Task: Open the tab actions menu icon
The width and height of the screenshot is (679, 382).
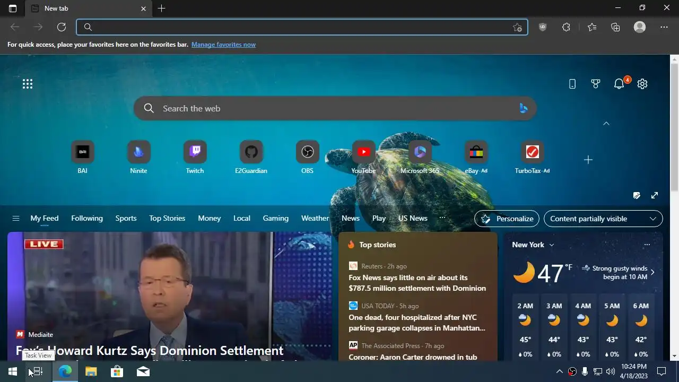Action: pos(13,8)
